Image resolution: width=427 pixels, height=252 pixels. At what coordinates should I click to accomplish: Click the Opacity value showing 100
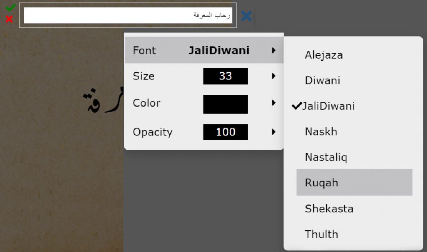pyautogui.click(x=225, y=132)
